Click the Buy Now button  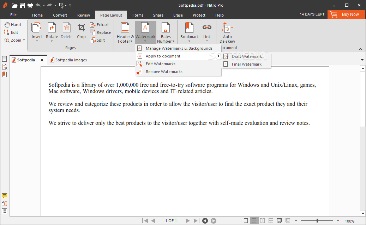(346, 14)
